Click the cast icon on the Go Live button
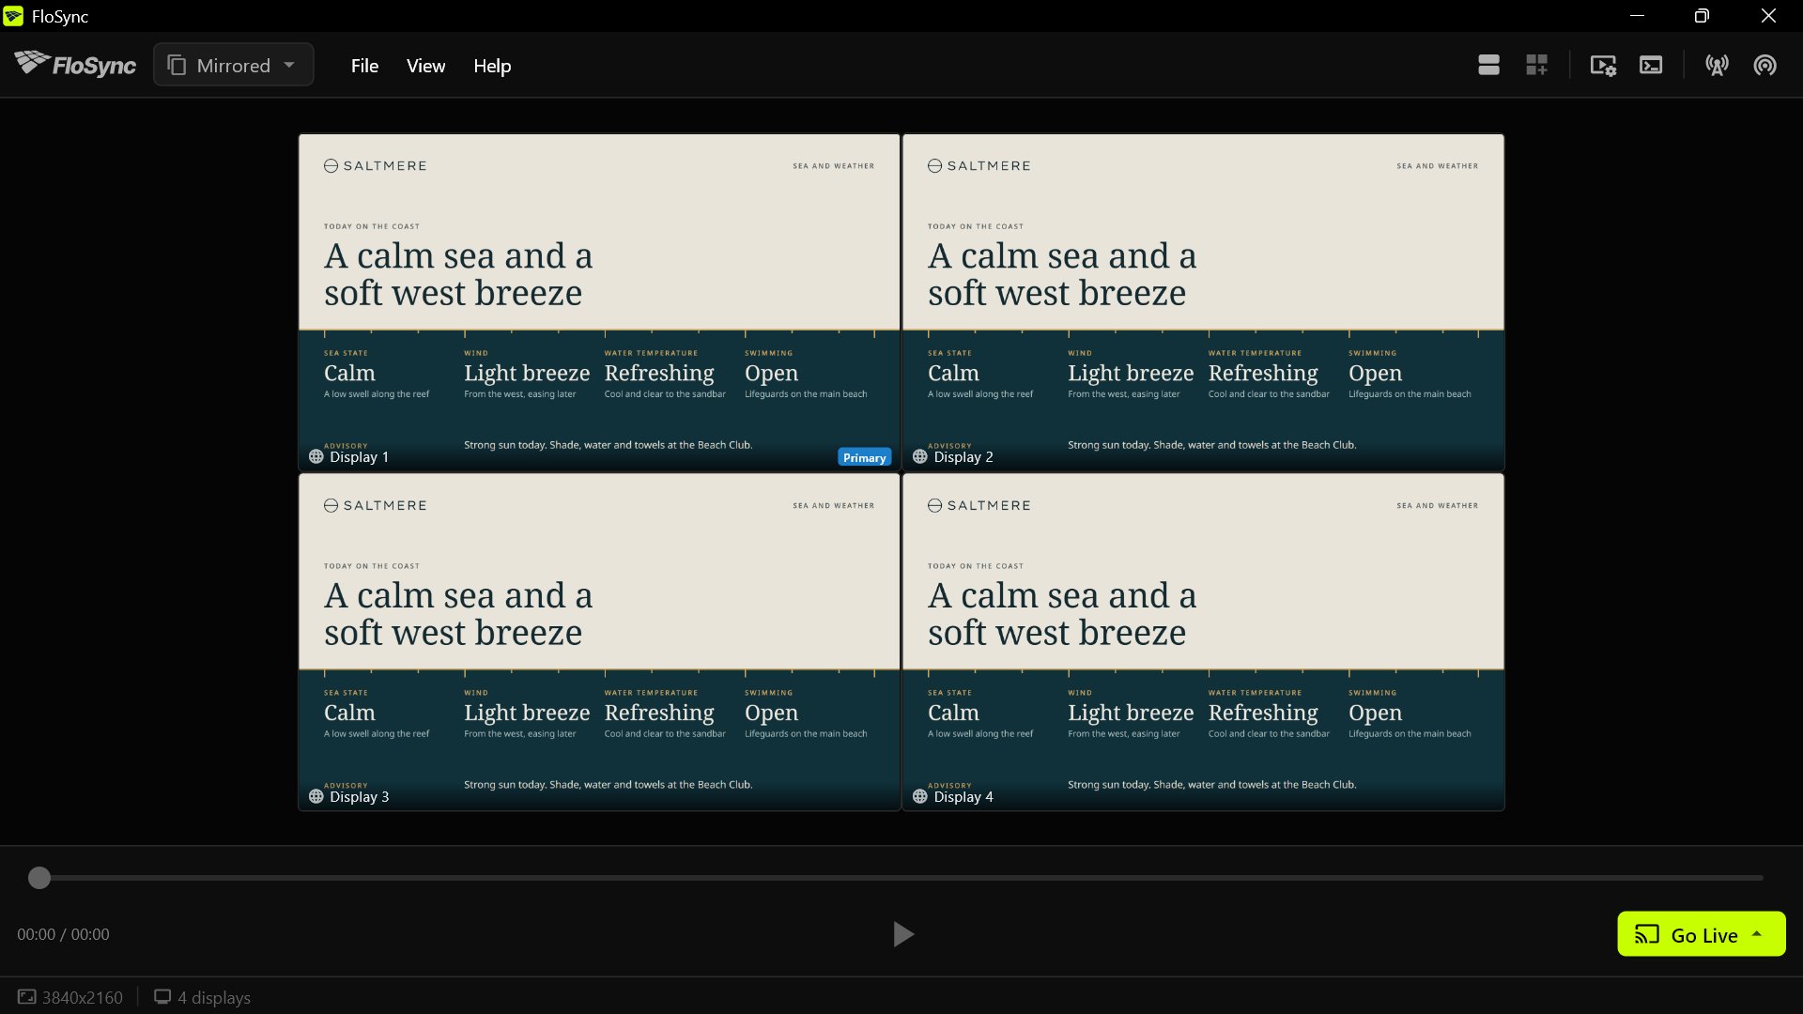This screenshot has height=1014, width=1803. click(1647, 934)
